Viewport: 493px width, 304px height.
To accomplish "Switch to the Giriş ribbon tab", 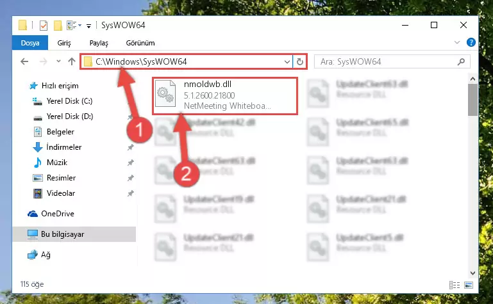I will click(x=64, y=43).
